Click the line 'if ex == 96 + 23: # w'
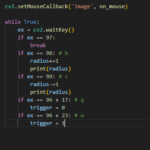 click(x=51, y=116)
